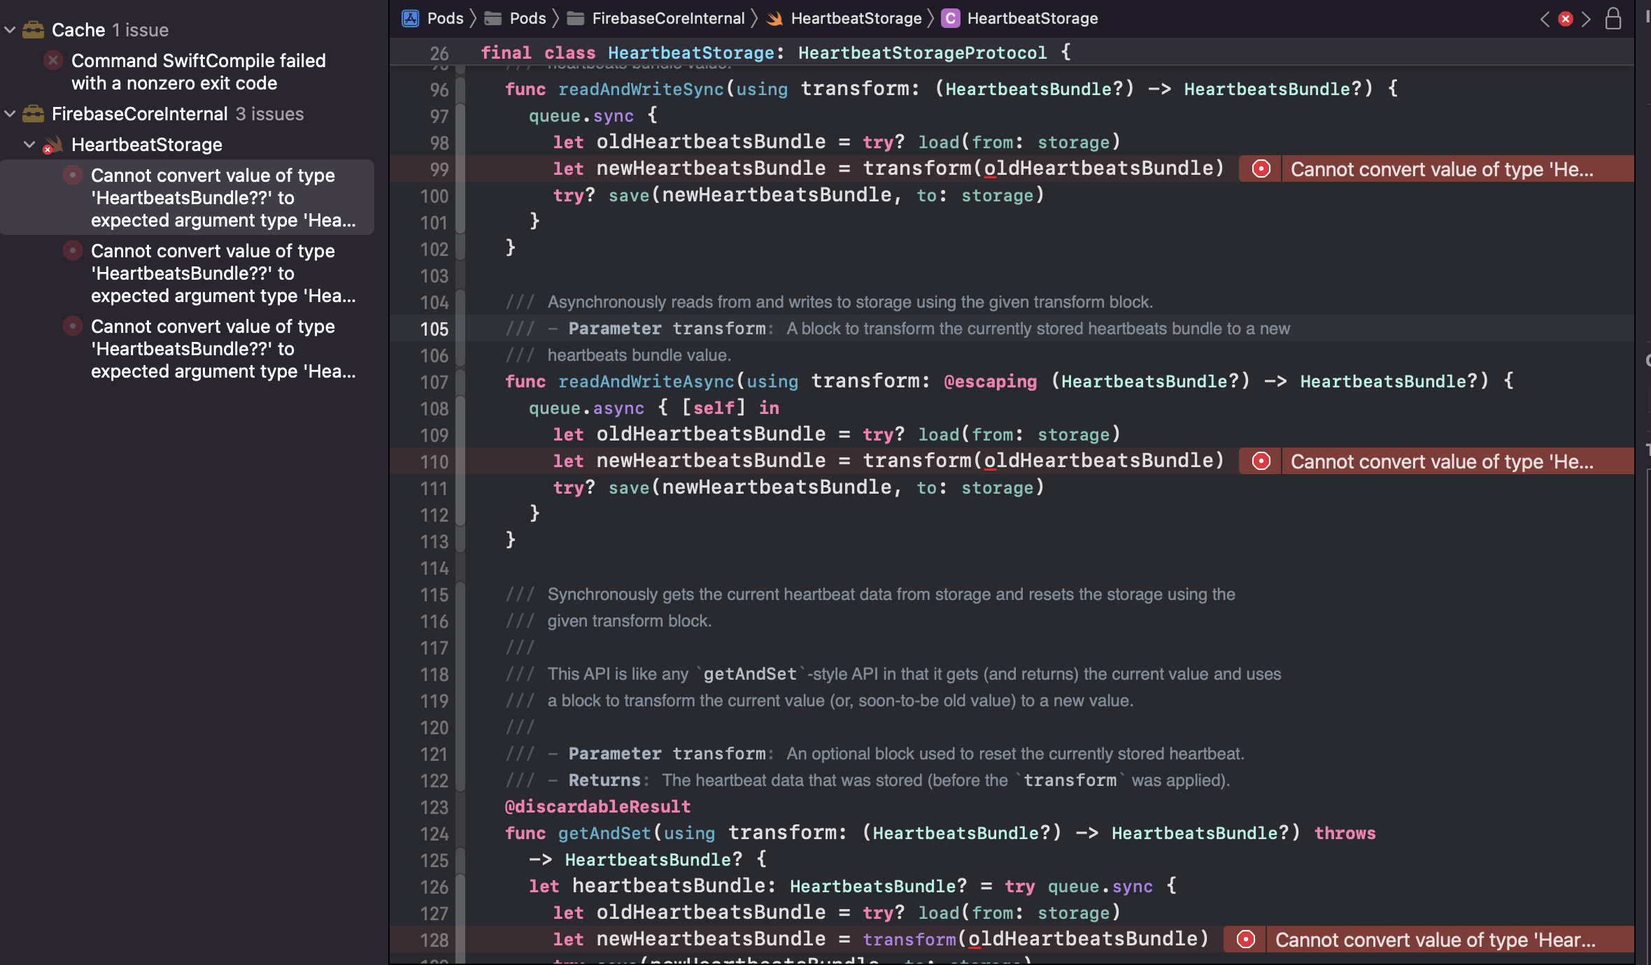Image resolution: width=1651 pixels, height=965 pixels.
Task: Select the Command SwiftCompile failed issue
Action: [x=198, y=72]
